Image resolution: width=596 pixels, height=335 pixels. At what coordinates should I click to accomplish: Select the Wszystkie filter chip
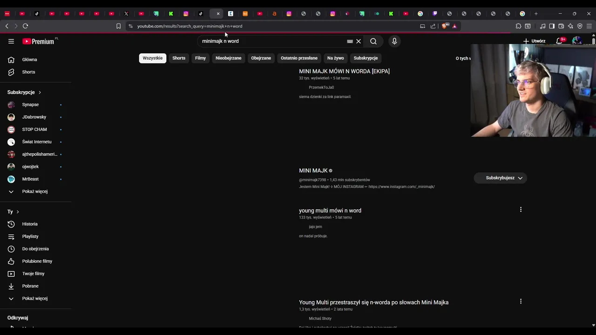(153, 58)
